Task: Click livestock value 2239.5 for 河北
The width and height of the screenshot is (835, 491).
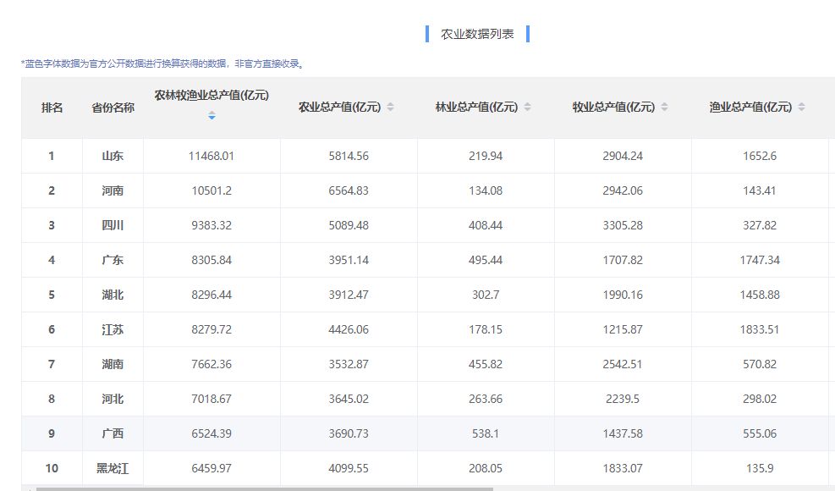Action: [x=623, y=399]
